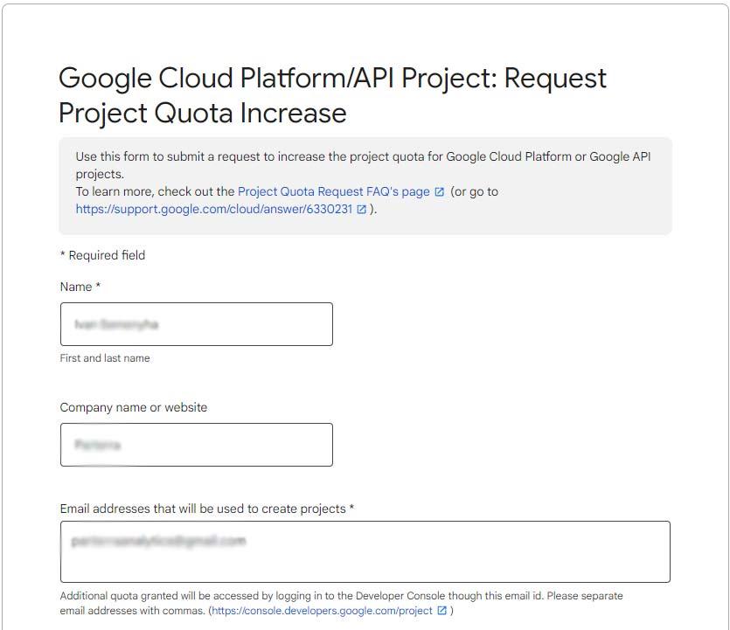Open the support.google.com/cloud/answer/6330231 link
Image resolution: width=730 pixels, height=630 pixels.
(x=213, y=209)
